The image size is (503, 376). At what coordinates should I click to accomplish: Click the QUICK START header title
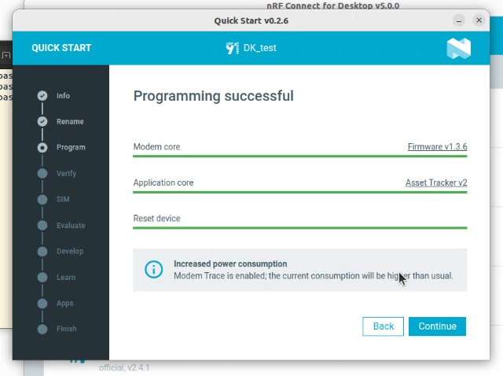tap(61, 48)
